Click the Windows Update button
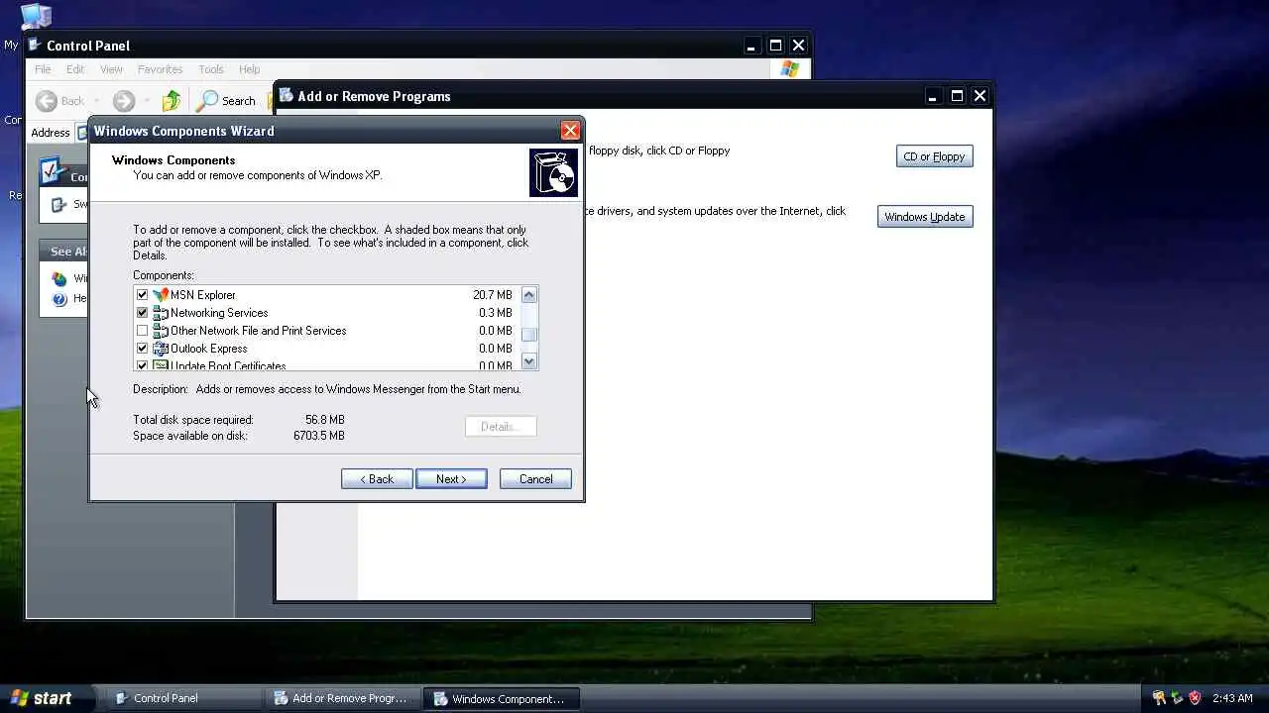The height and width of the screenshot is (713, 1269). click(x=925, y=217)
